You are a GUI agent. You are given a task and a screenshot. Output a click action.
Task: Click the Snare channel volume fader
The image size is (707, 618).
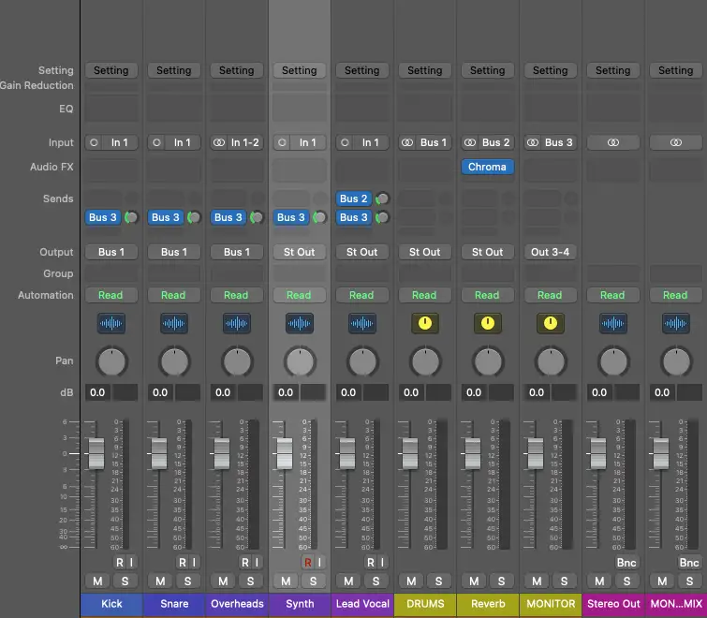(158, 453)
